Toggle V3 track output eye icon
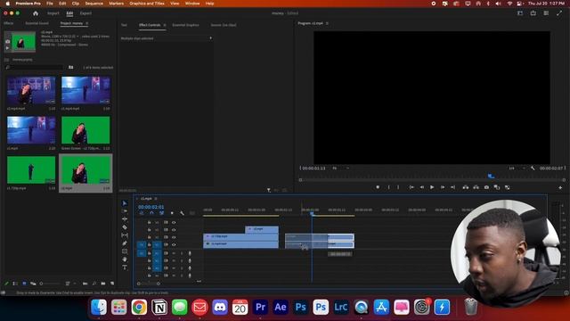 point(174,230)
